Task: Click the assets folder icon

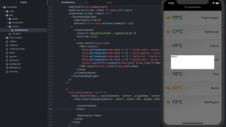Action: (10, 19)
